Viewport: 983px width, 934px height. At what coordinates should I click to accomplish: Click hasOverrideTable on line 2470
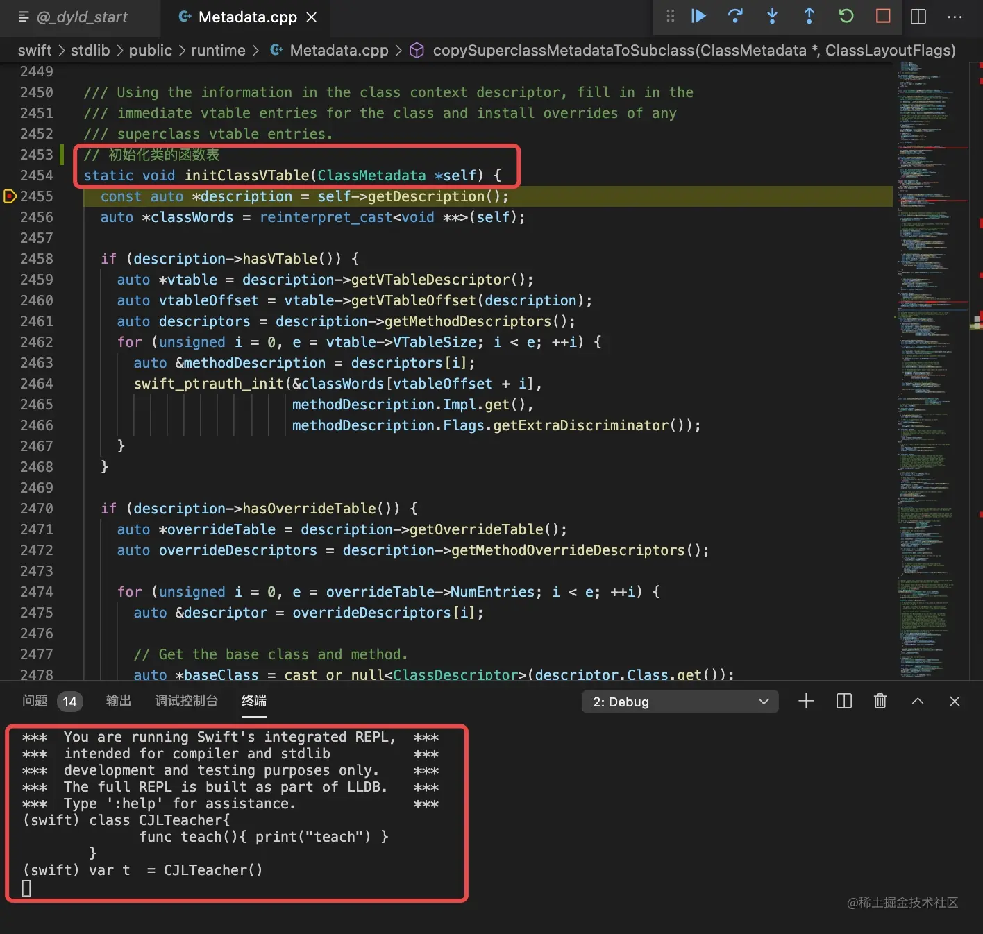tap(309, 509)
